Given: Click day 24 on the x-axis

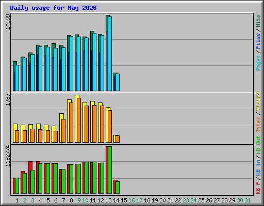Looking at the screenshot, I should click(193, 200).
